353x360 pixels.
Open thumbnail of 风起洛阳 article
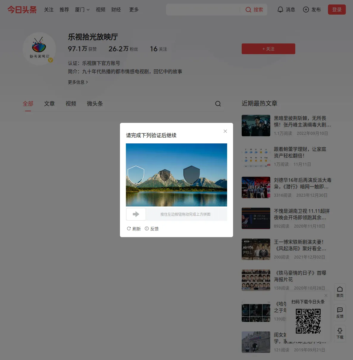[256, 249]
